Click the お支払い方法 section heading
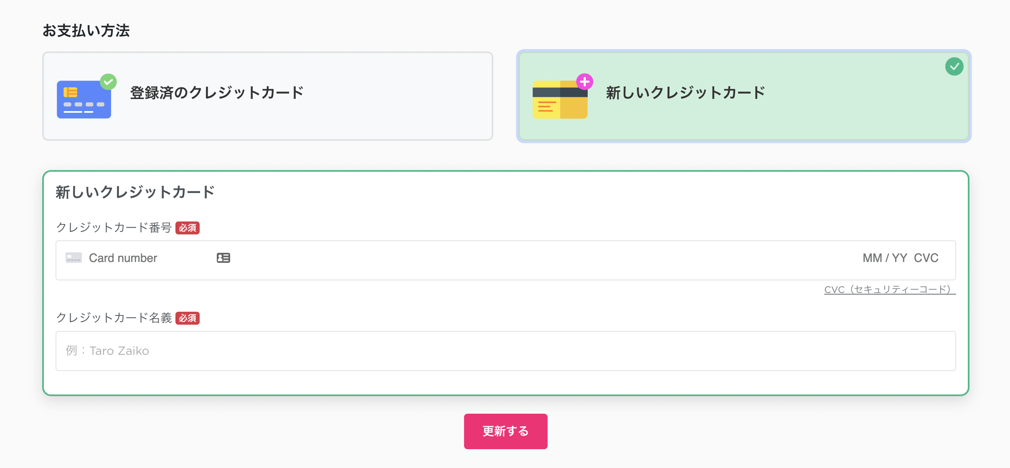This screenshot has width=1010, height=468. point(86,31)
